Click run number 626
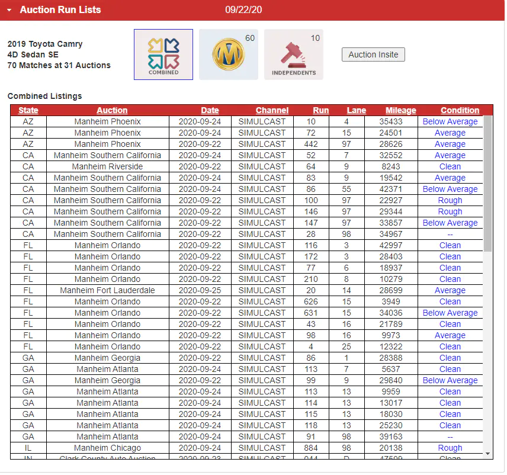 312,302
